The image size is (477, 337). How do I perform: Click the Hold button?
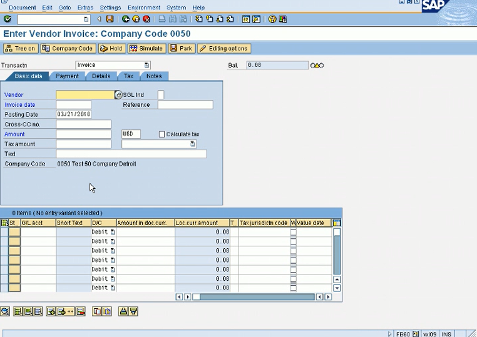[111, 48]
